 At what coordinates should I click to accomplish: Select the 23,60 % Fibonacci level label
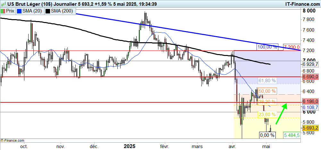point(267,114)
